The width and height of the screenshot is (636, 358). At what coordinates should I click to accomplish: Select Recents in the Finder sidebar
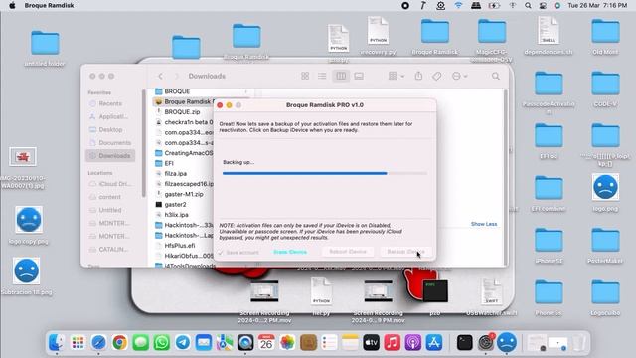[x=110, y=103]
